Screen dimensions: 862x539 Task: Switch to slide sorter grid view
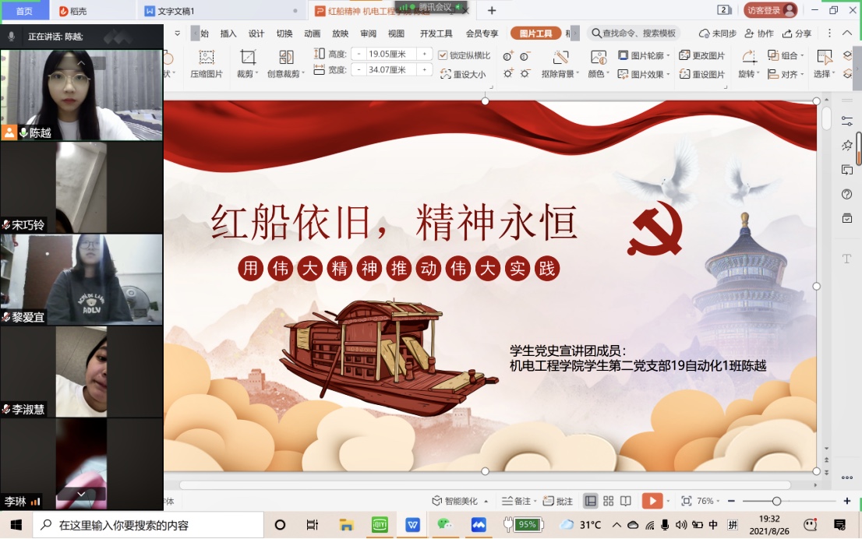(608, 501)
